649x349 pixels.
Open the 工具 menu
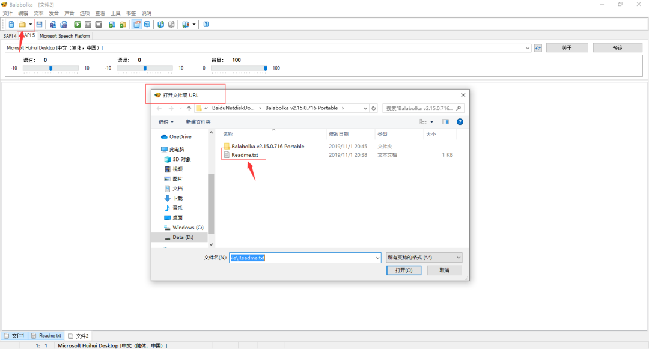click(x=115, y=13)
